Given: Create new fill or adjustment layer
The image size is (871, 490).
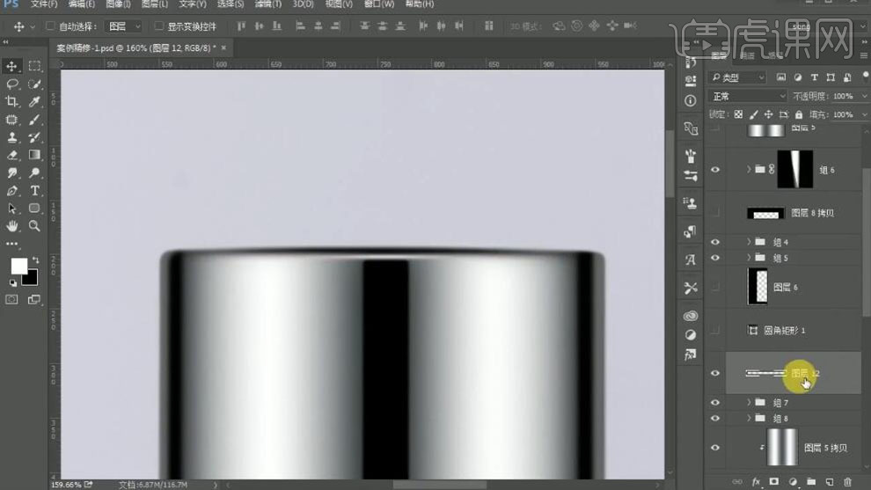Looking at the screenshot, I should click(793, 482).
